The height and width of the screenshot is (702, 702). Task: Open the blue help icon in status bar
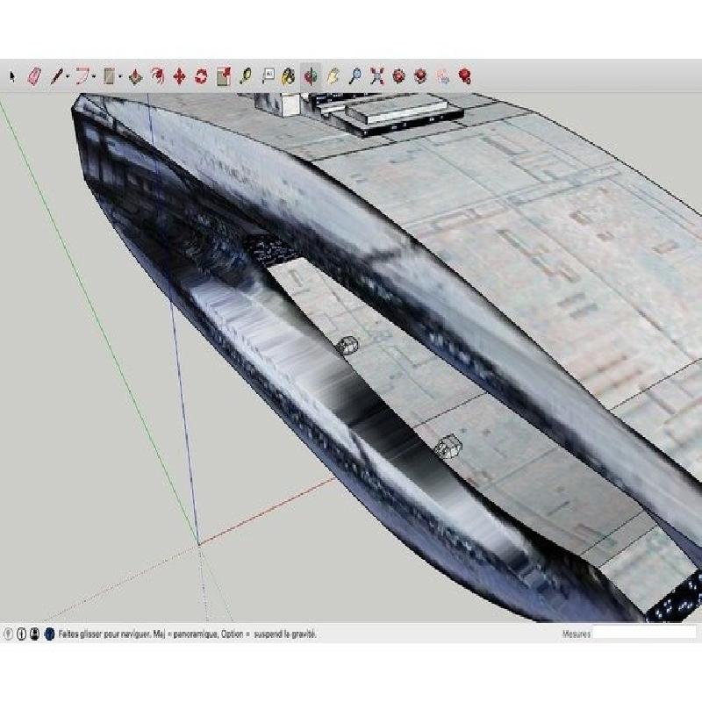(x=50, y=634)
